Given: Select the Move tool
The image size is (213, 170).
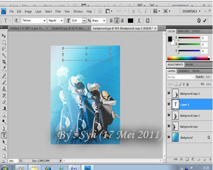Looking at the screenshot, I should tap(4, 36).
